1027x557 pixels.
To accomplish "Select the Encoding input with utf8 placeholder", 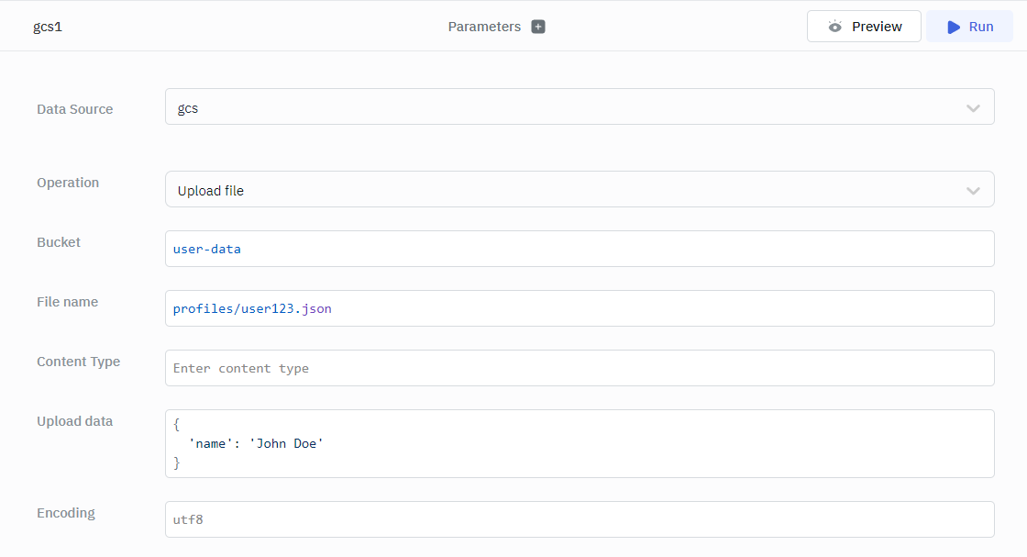I will (x=580, y=519).
